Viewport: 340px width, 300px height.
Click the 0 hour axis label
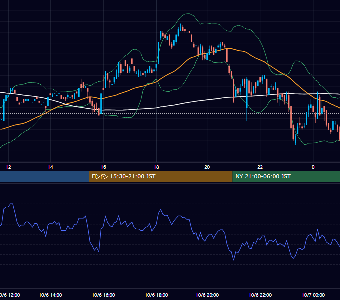[x=313, y=167]
